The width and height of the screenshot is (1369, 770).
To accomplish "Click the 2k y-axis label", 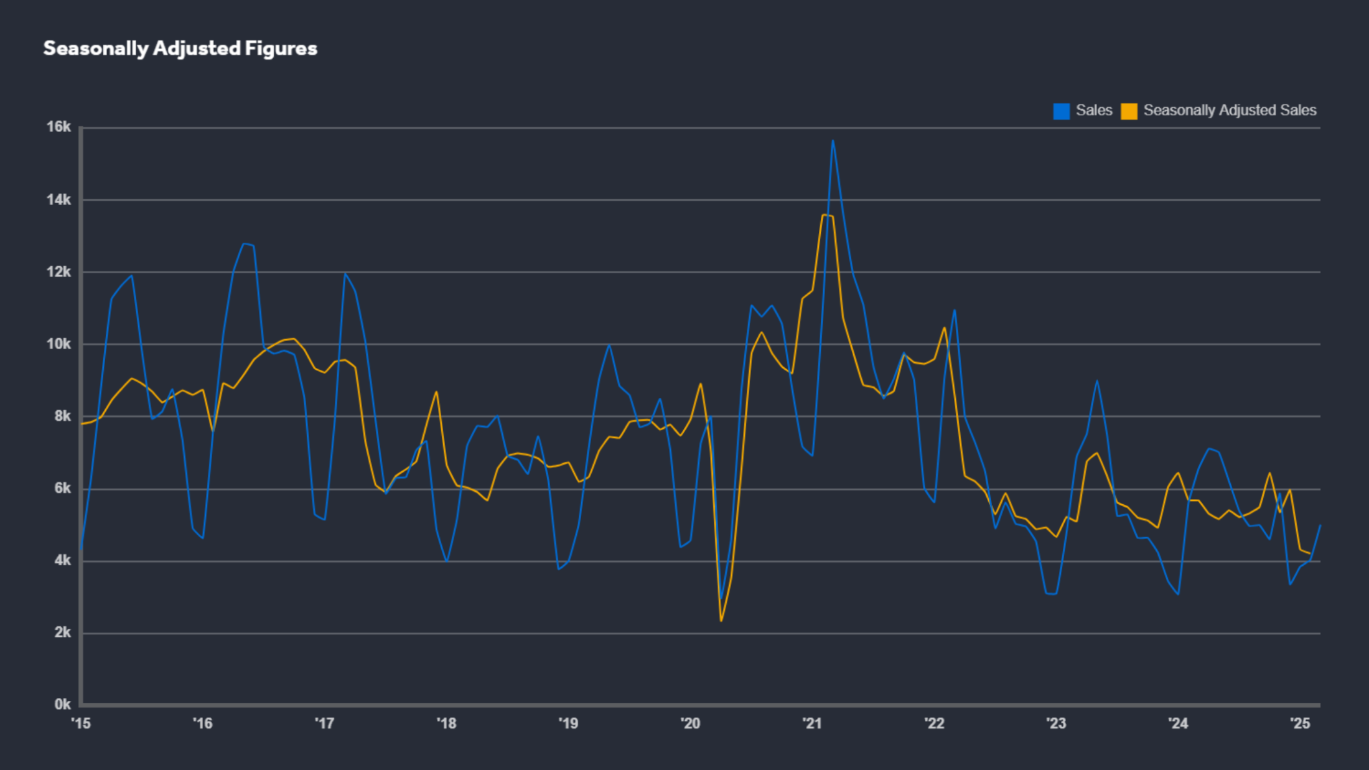I will coord(62,633).
